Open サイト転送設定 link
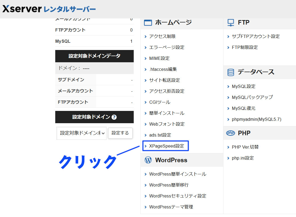Image resolution: width=296 pixels, height=217 pixels. point(164,80)
